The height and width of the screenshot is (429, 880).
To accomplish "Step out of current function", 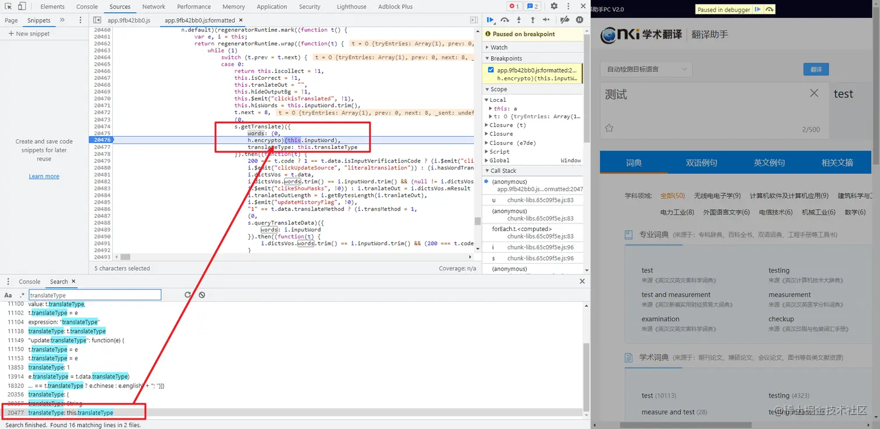I will (532, 20).
